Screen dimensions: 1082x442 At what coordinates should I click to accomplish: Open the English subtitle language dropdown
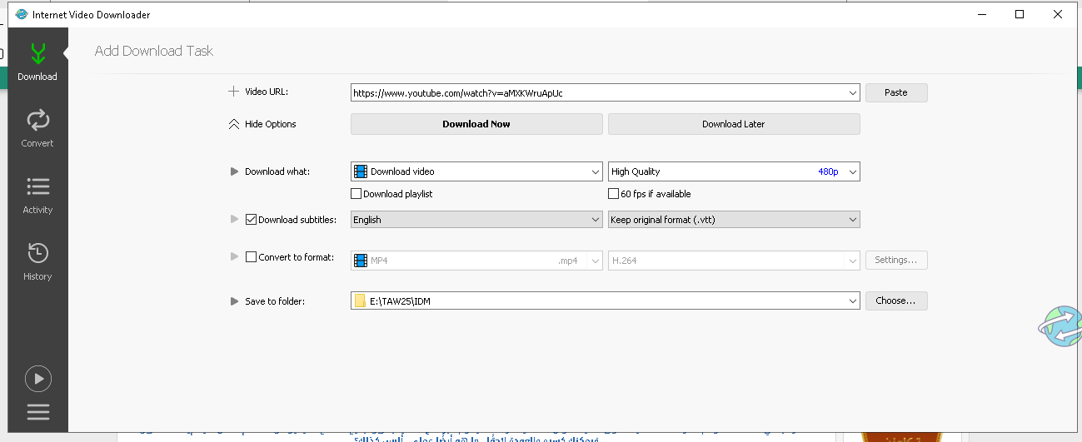tap(476, 220)
